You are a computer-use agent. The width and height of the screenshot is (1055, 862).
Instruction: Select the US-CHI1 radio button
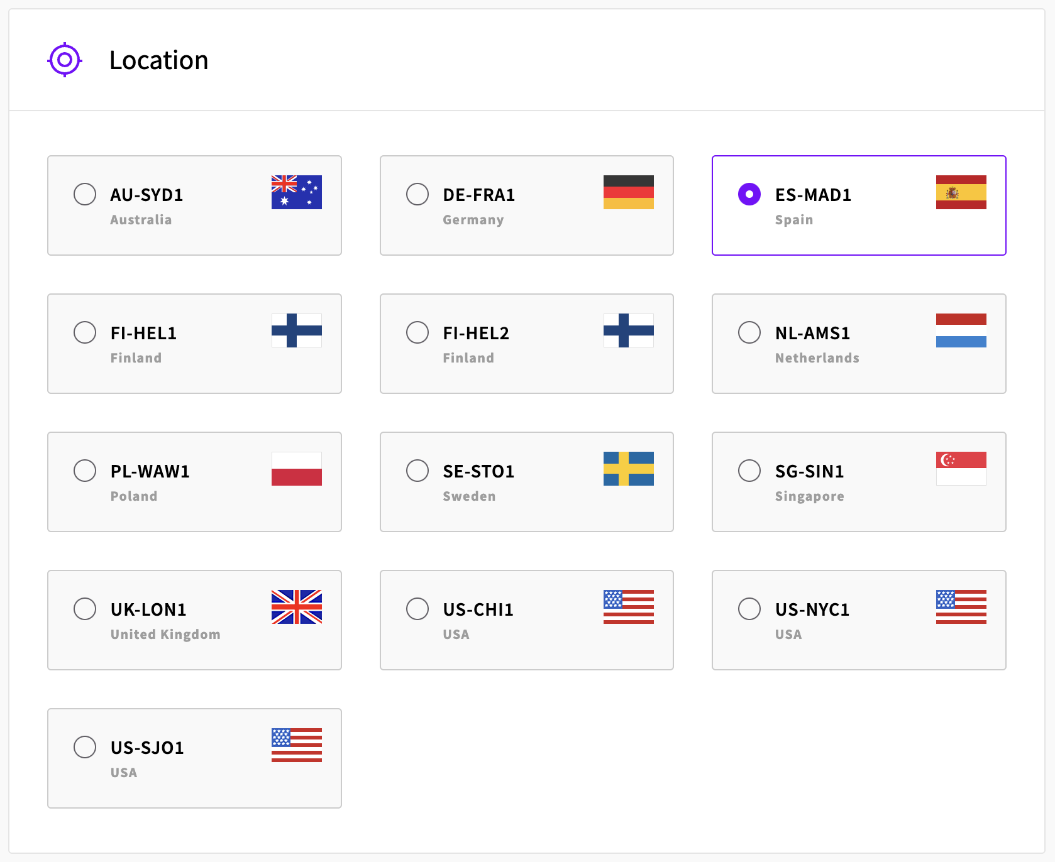click(417, 609)
